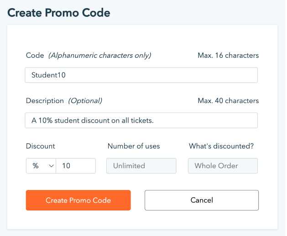287x236 pixels.
Task: Click the Code field label
Action: 35,56
